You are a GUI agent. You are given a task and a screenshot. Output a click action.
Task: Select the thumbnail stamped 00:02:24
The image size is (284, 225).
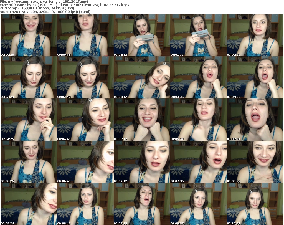(29, 77)
